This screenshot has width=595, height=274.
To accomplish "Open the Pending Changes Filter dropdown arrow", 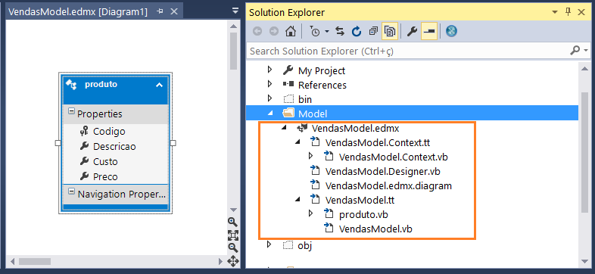I will pyautogui.click(x=327, y=32).
